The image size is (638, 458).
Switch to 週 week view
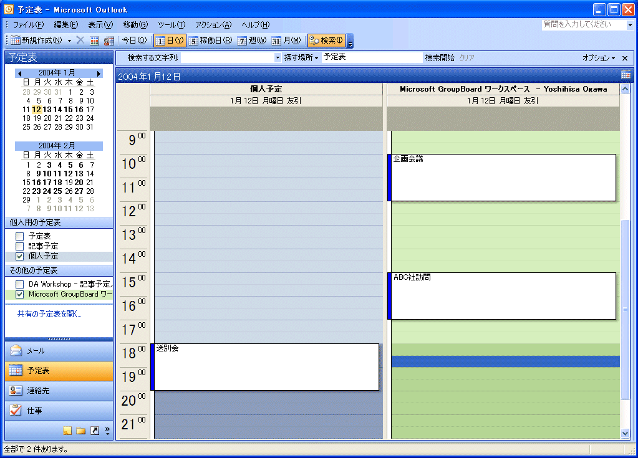coord(252,41)
